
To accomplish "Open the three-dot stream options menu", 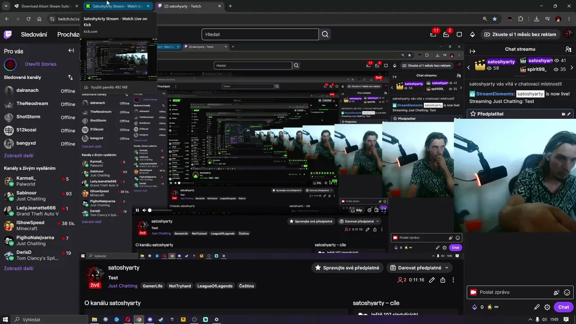I will pyautogui.click(x=453, y=280).
